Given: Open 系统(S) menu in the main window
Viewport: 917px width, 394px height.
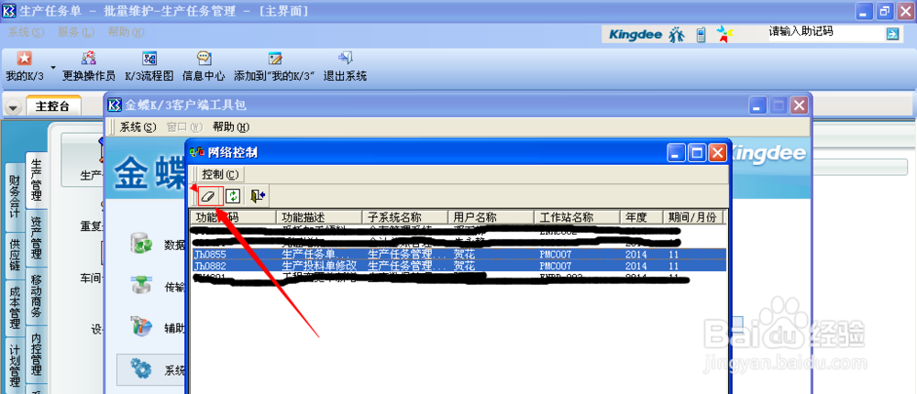Looking at the screenshot, I should point(26,32).
